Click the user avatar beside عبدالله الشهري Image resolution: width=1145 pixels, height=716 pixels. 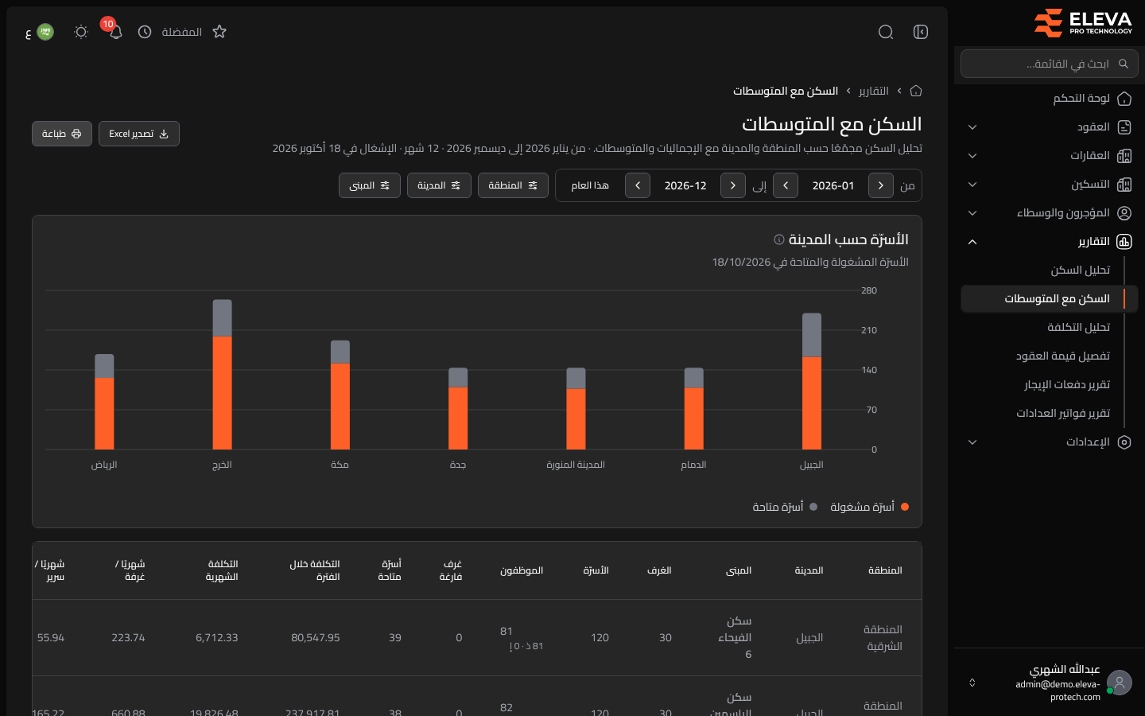tap(1120, 683)
